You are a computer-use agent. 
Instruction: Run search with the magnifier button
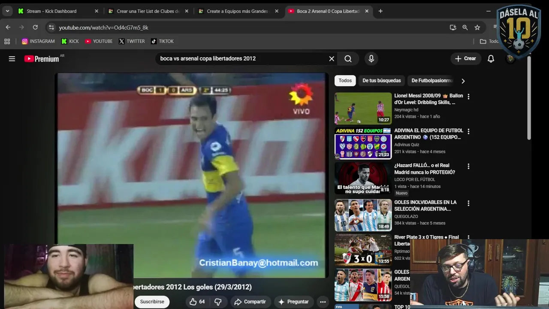pos(348,59)
